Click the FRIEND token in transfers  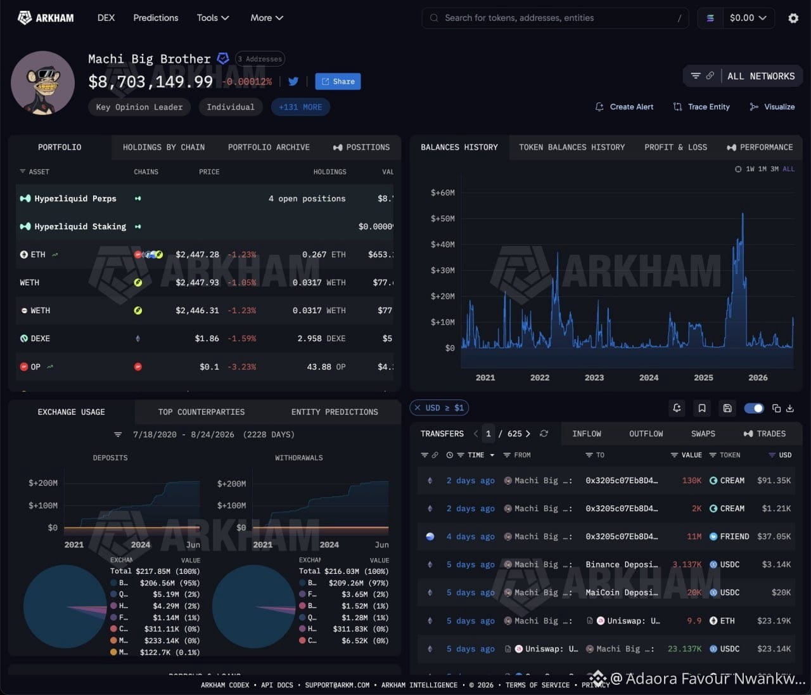(729, 536)
